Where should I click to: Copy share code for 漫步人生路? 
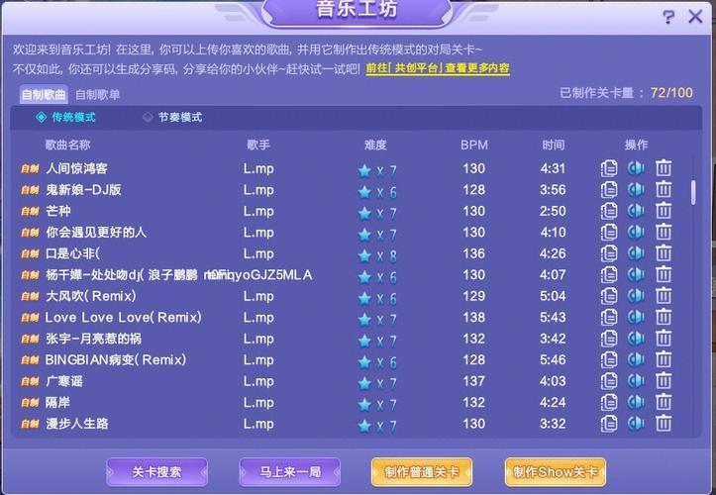(609, 424)
